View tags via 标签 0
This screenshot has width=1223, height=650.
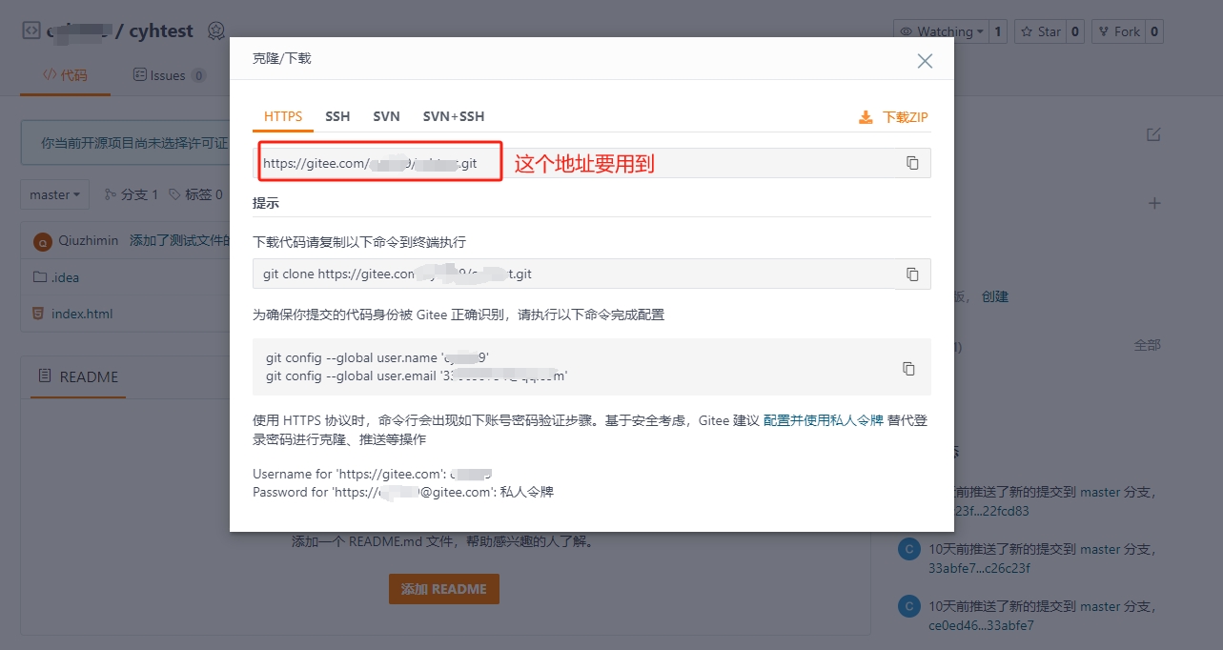click(195, 194)
